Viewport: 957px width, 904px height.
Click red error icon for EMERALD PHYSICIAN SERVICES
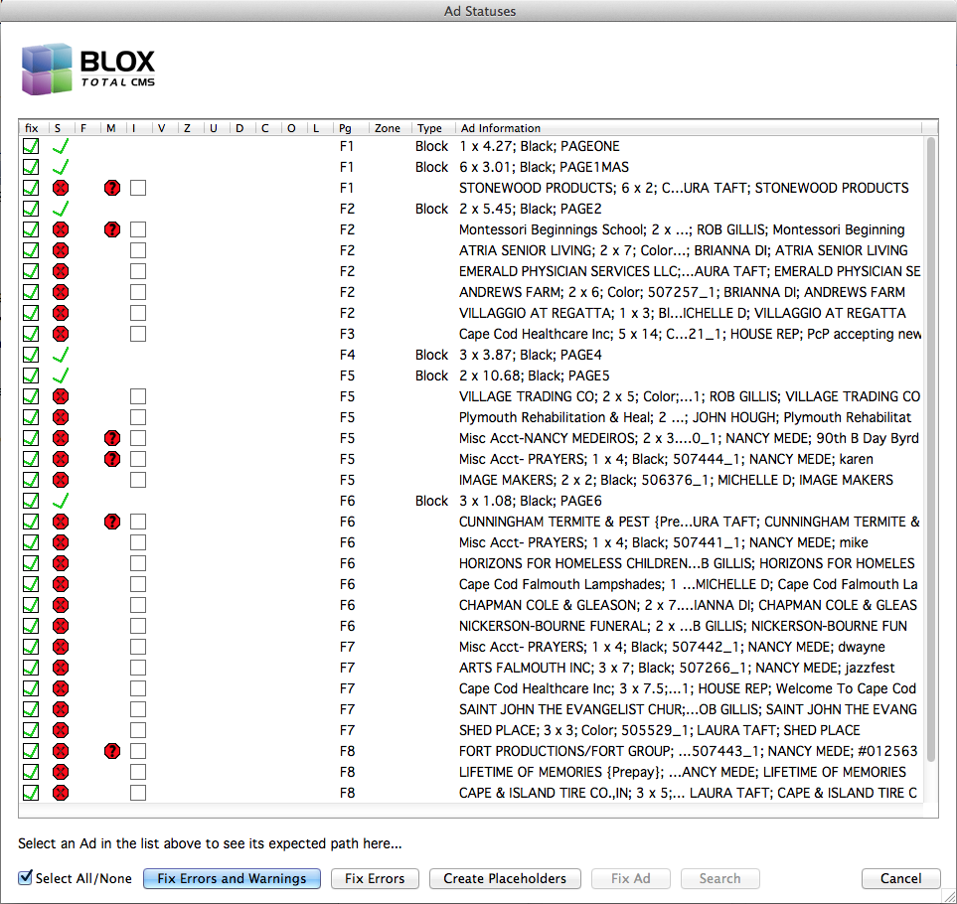[x=61, y=271]
